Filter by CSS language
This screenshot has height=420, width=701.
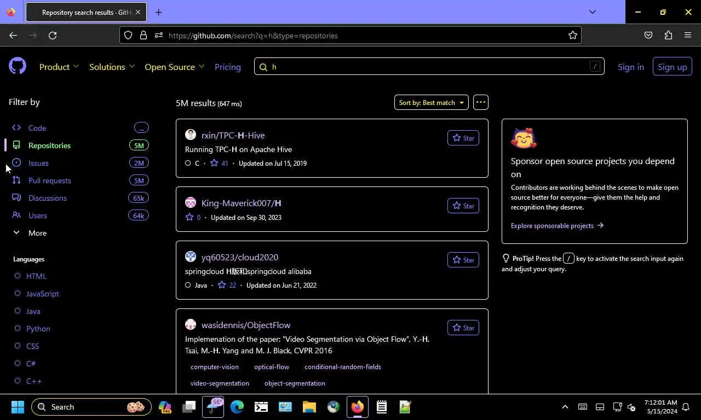click(32, 346)
